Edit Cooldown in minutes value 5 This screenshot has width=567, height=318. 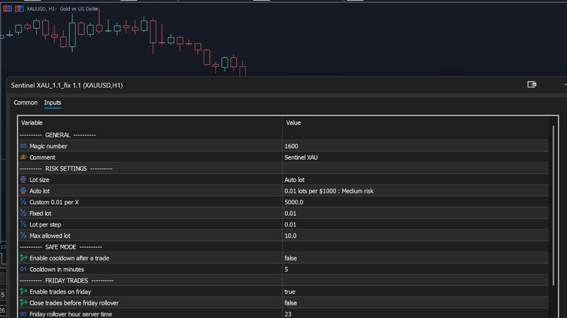coord(415,269)
